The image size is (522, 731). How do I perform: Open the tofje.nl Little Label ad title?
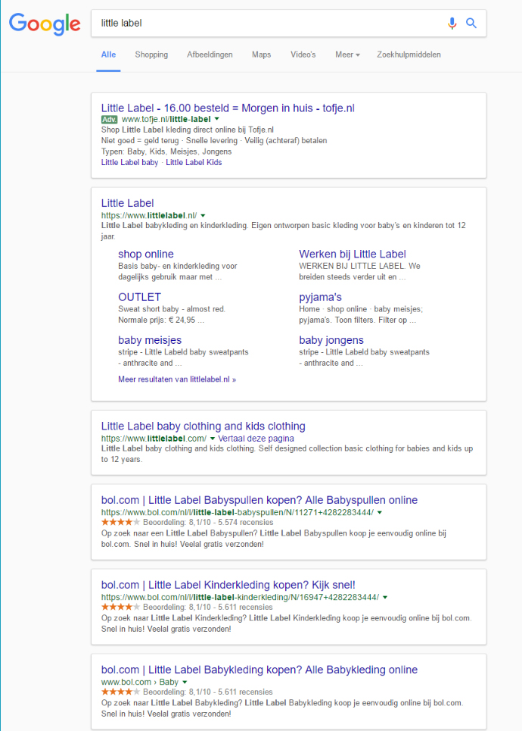(228, 108)
